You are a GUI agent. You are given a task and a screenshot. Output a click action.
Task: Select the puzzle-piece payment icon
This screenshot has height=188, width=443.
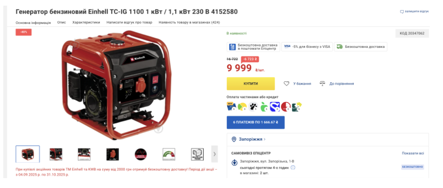(297, 107)
